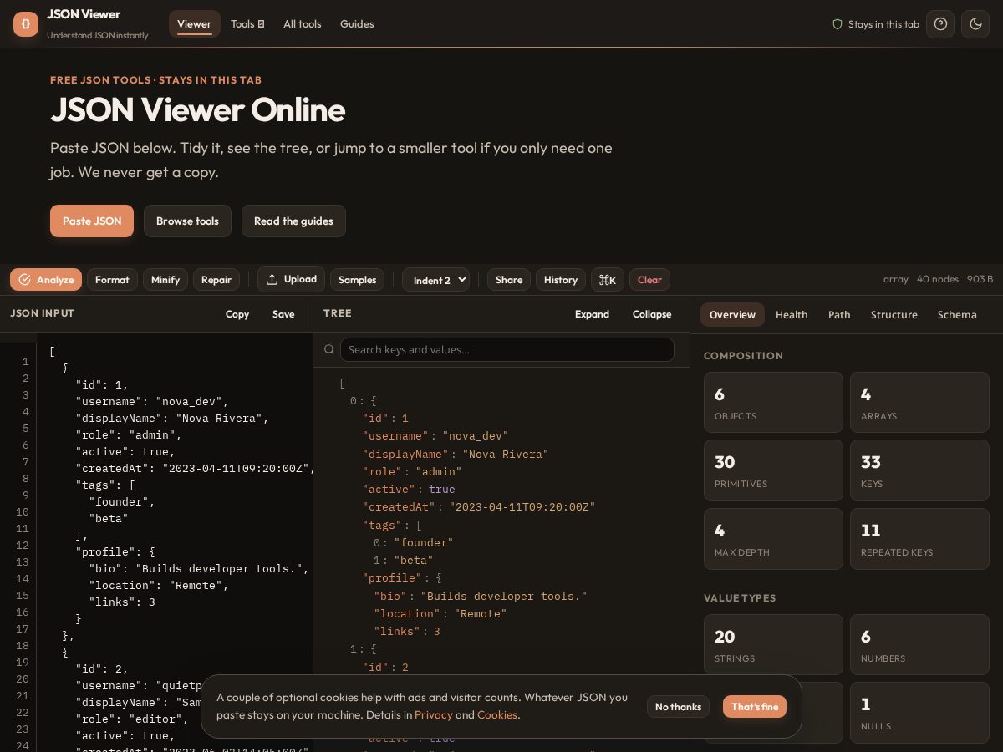Select the 4 Arrays composition card
1003x752 pixels.
pos(919,402)
